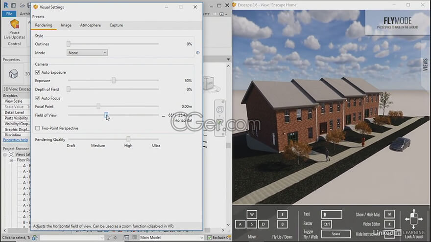The height and width of the screenshot is (242, 431).
Task: Open the Mode dropdown set to None
Action: pos(87,53)
